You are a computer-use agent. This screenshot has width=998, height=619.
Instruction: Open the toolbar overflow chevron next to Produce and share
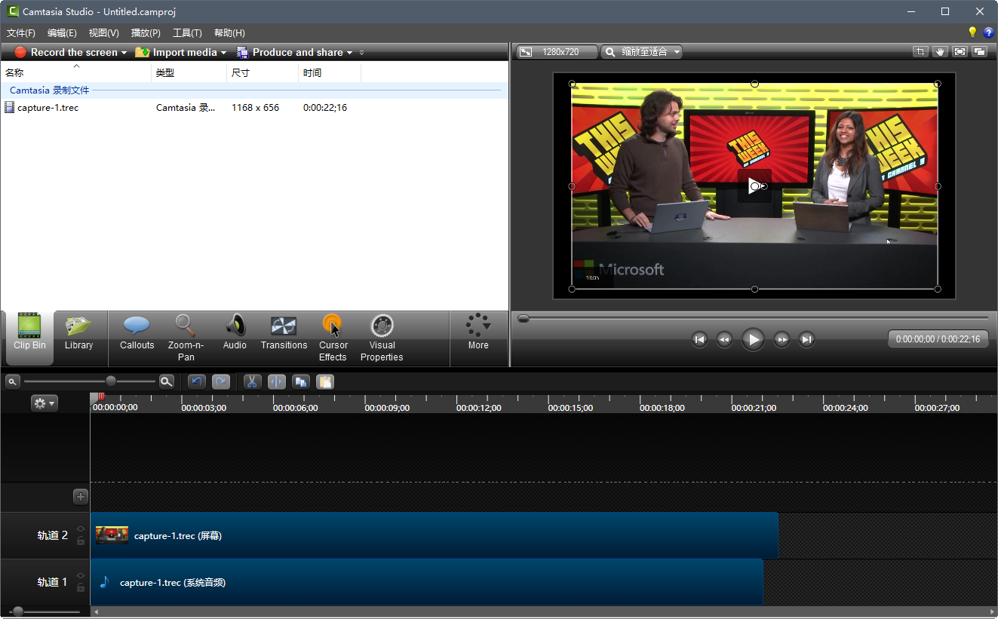tap(361, 53)
